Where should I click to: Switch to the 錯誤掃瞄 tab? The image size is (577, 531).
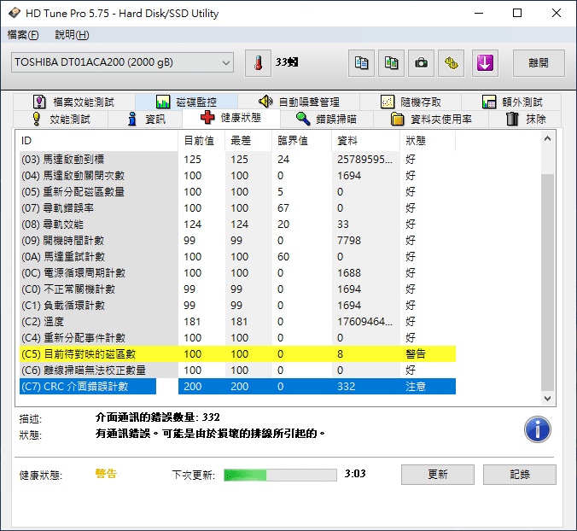(x=327, y=119)
